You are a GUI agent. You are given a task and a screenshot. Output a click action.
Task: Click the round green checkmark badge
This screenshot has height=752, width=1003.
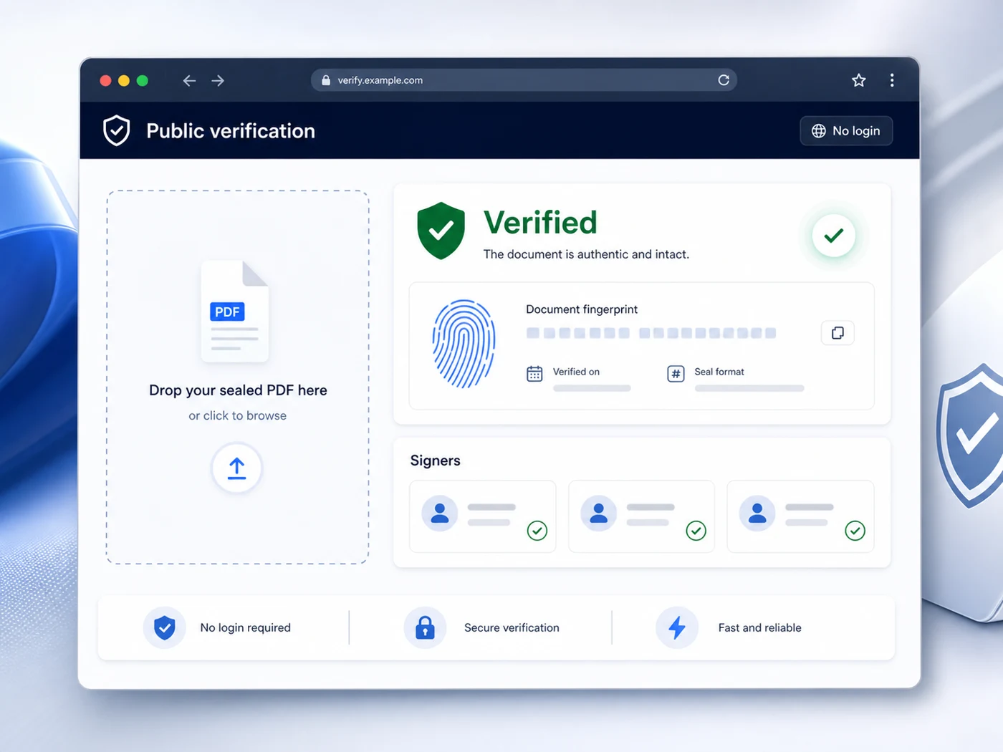point(833,235)
